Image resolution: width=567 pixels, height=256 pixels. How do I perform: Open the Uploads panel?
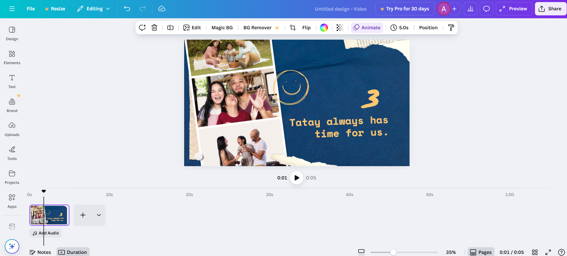click(x=12, y=129)
